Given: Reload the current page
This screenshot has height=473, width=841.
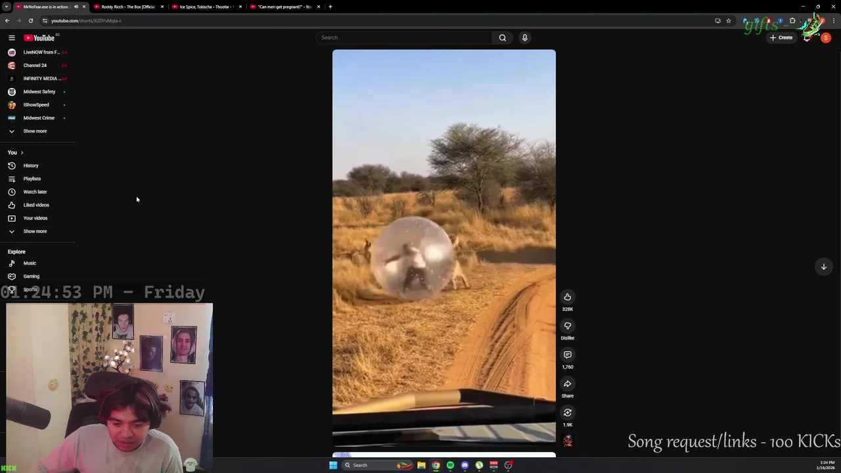Looking at the screenshot, I should click(x=31, y=20).
